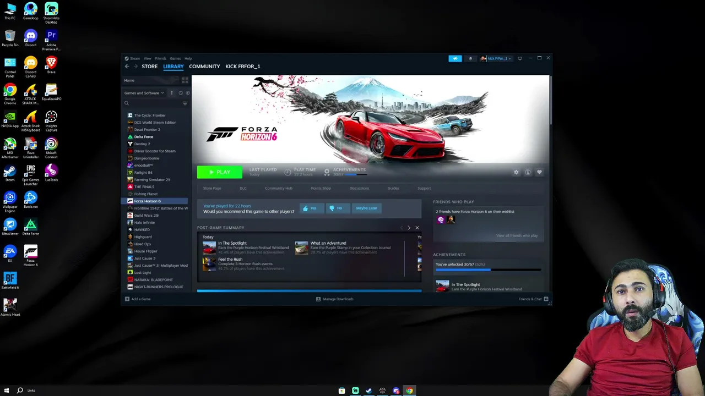
Task: Open Discord desktop shortcut
Action: 31,38
